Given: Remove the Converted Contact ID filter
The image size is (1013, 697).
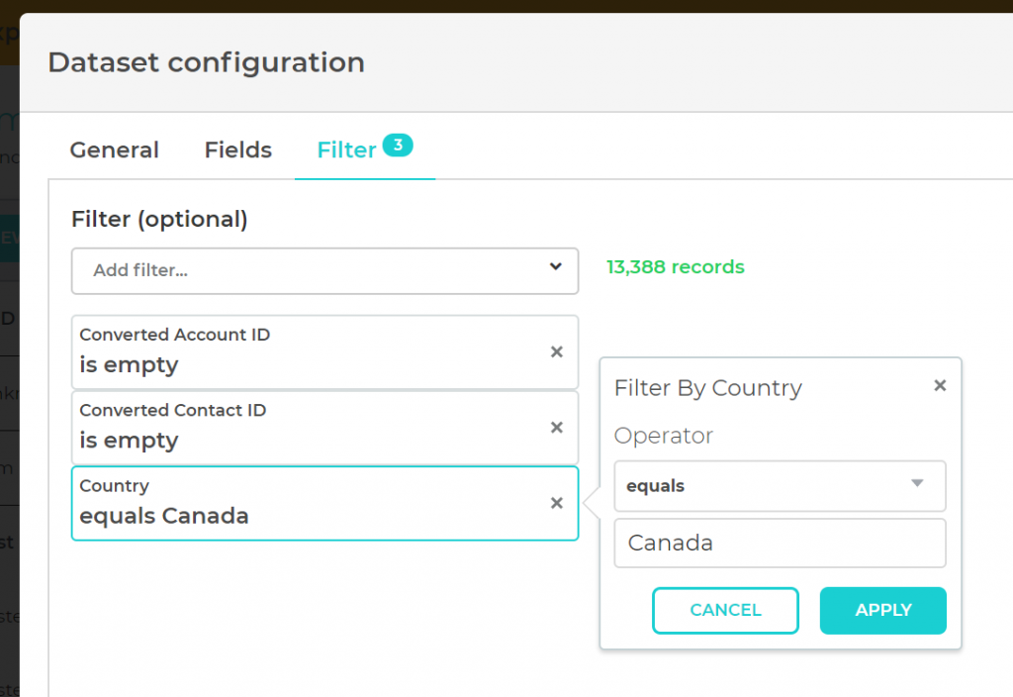Looking at the screenshot, I should [x=557, y=427].
